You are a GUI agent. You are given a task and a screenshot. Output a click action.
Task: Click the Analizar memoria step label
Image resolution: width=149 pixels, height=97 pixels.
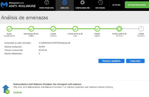(53, 35)
